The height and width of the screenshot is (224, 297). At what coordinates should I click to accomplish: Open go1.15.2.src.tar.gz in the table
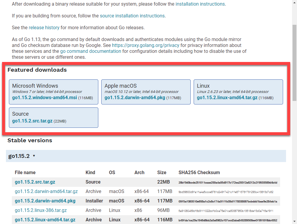[35, 182]
